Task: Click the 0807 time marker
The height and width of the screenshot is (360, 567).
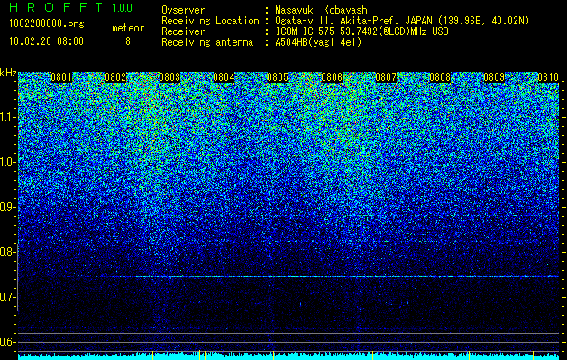Action: tap(386, 77)
